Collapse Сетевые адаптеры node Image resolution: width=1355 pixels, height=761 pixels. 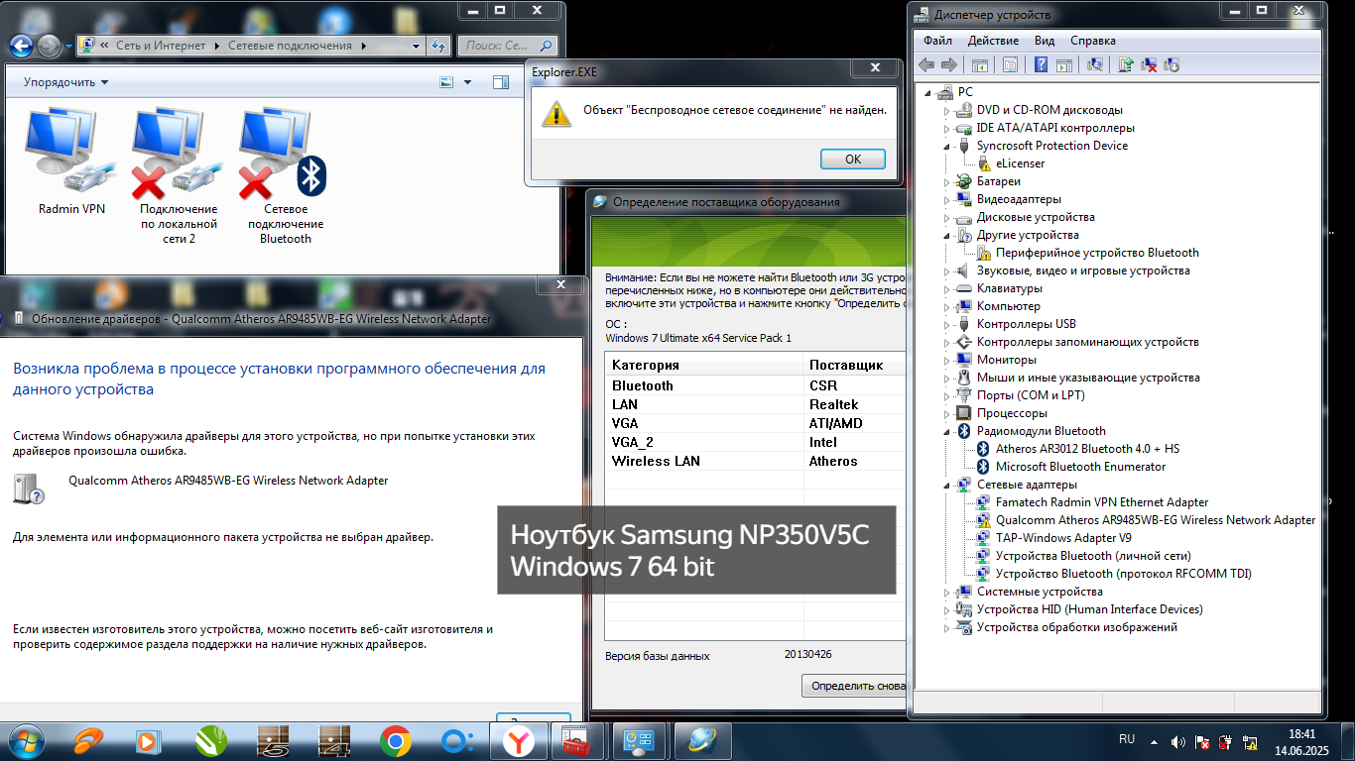pos(946,485)
